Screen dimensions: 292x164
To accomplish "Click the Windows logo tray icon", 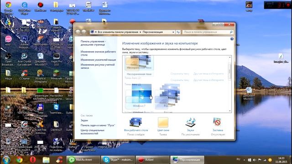I will [250, 160].
